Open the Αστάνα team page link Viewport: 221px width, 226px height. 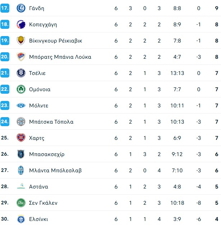point(38,187)
